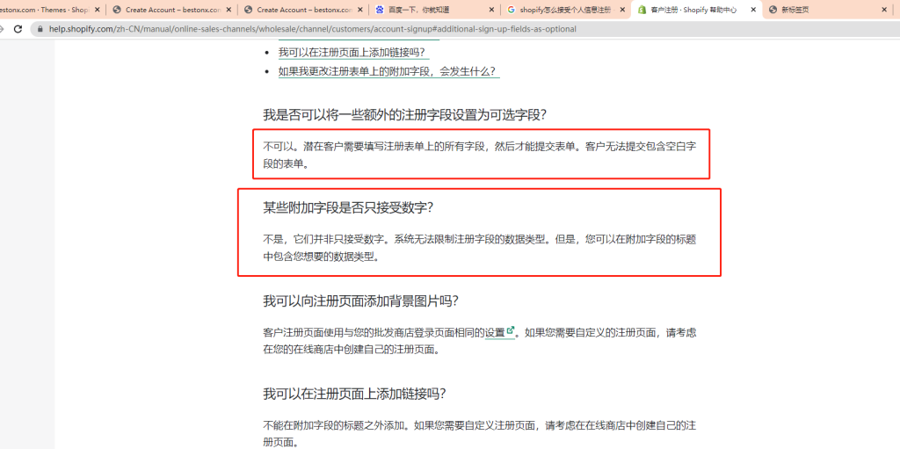
Task: Close the second Create Account tab
Action: click(x=359, y=10)
